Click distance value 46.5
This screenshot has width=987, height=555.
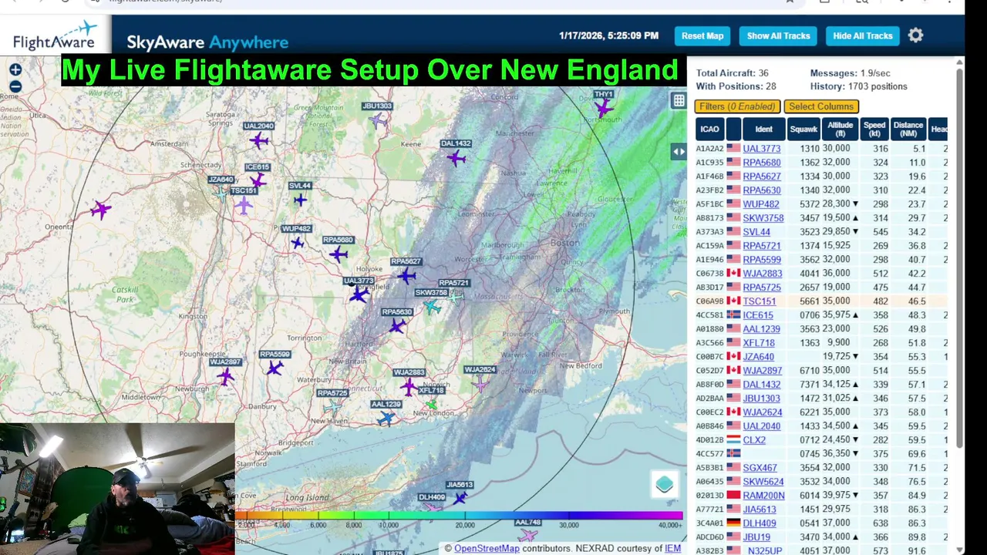click(x=917, y=301)
